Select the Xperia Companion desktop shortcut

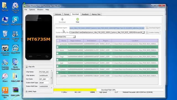point(15,64)
